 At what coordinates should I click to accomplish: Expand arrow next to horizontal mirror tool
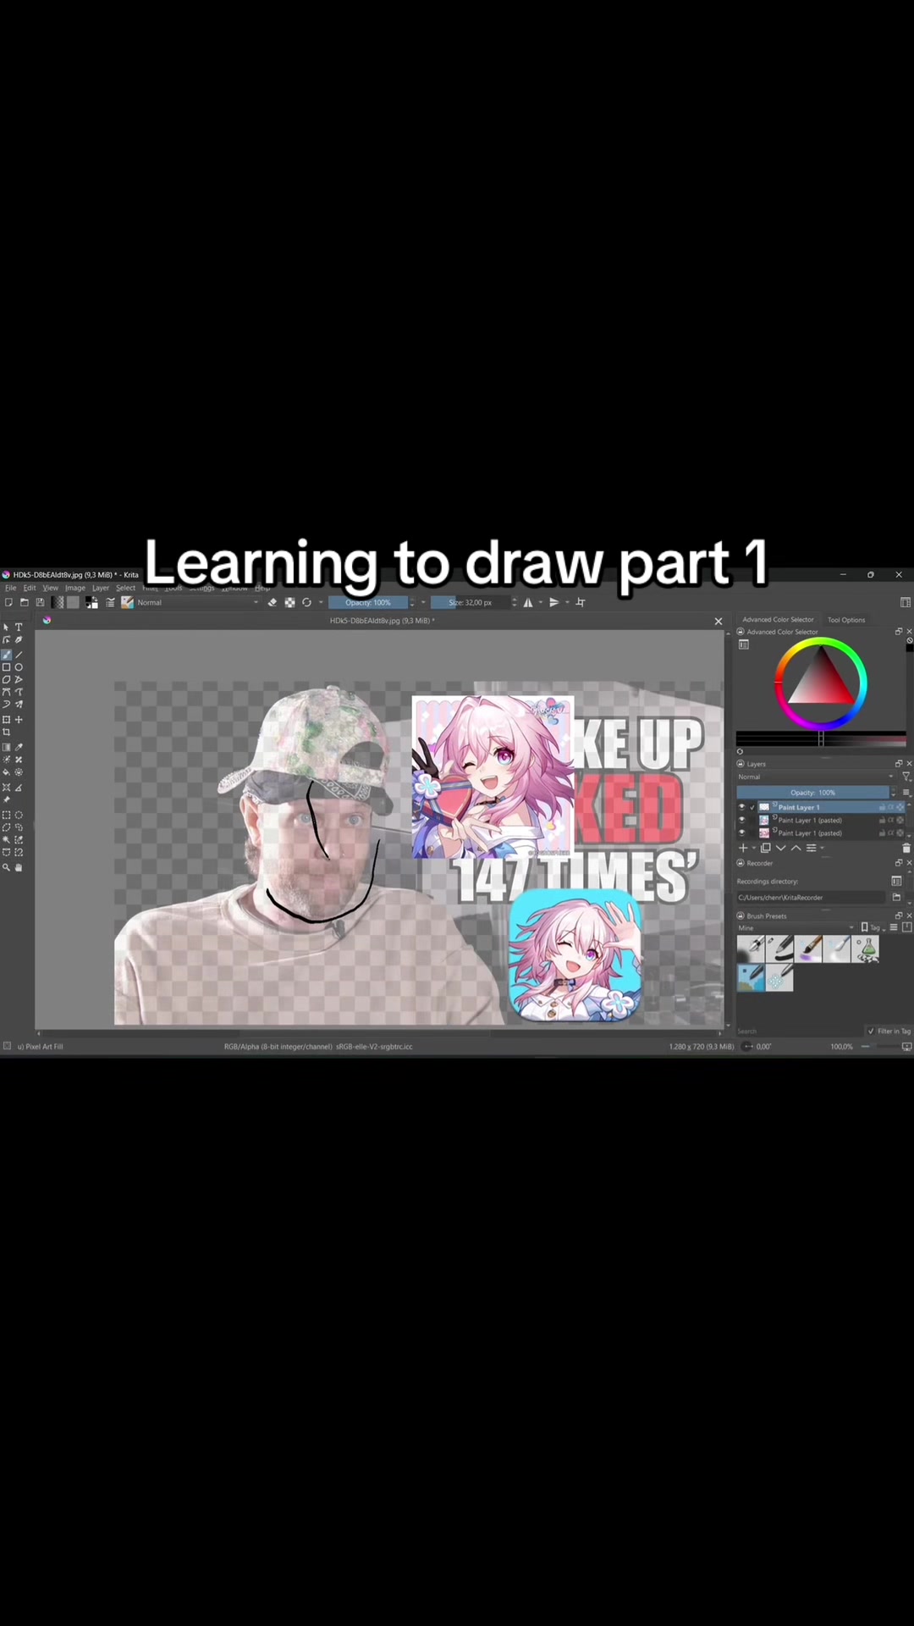(540, 602)
